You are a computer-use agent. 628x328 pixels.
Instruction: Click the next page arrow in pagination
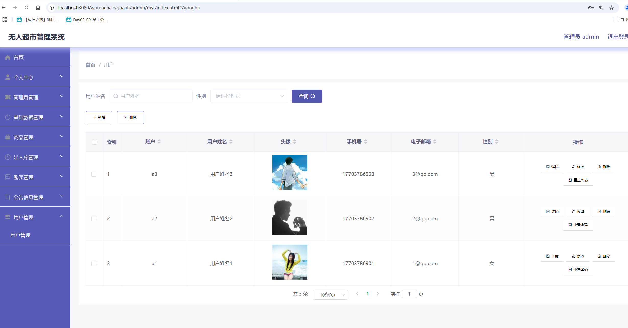click(378, 294)
